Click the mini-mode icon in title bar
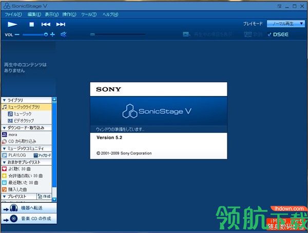Screen dimensions: 308x233 [280, 6]
